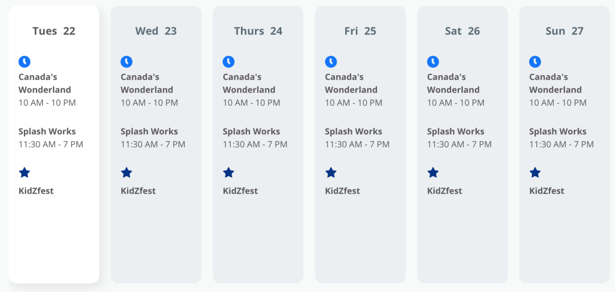Open KidZfest event under Thurs 24
Image resolution: width=615 pixels, height=292 pixels.
(x=240, y=191)
